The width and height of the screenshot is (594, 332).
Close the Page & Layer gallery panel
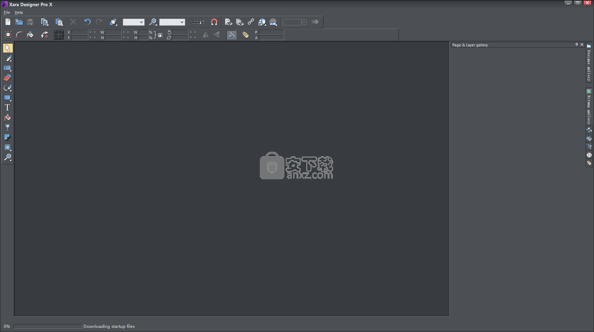[582, 45]
